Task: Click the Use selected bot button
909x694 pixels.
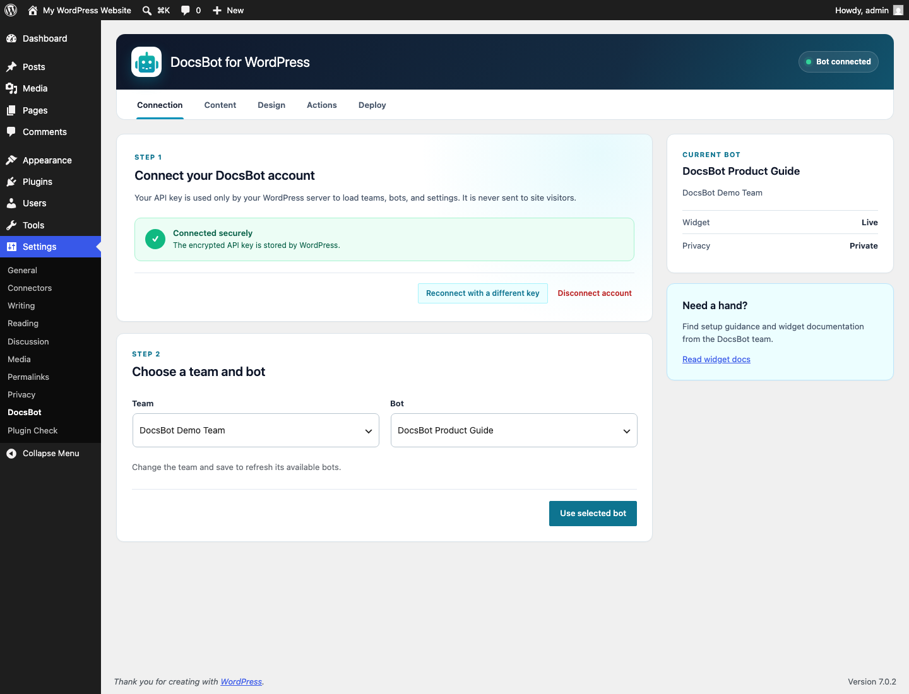Action: pyautogui.click(x=593, y=514)
